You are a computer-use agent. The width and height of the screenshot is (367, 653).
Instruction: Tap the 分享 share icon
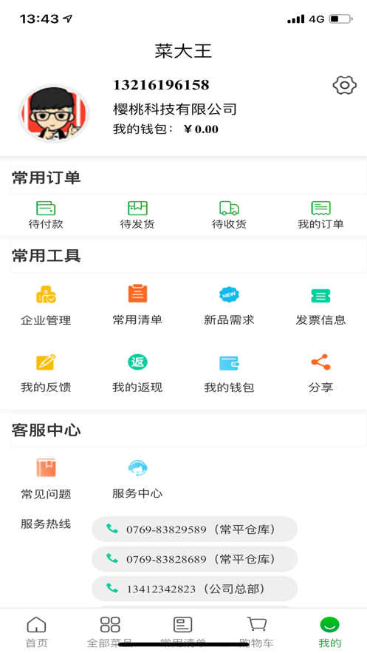pyautogui.click(x=321, y=362)
